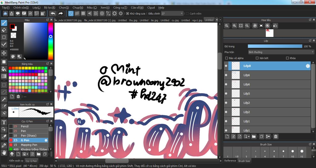This screenshot has width=316, height=168.
Task: Hide the Lớp5 layer
Action: [226, 94]
